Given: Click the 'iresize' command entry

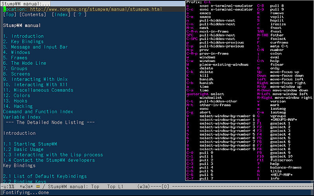Looking at the screenshot, I should coord(278,24).
